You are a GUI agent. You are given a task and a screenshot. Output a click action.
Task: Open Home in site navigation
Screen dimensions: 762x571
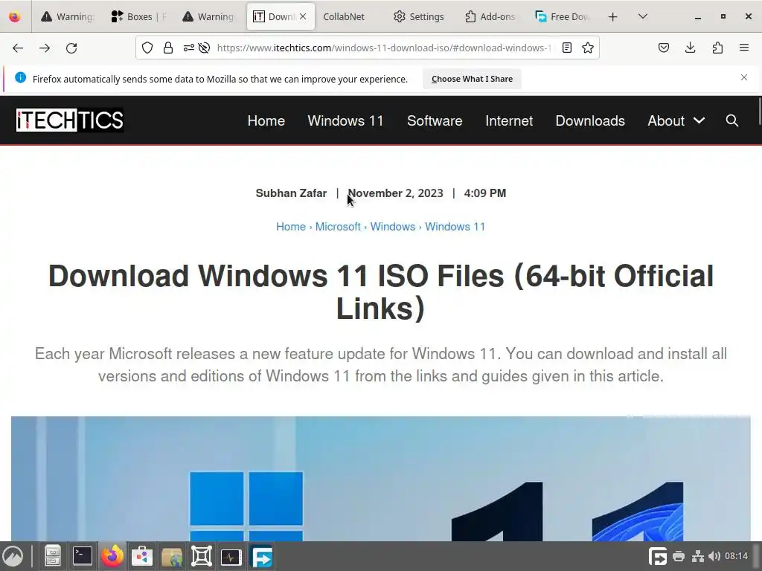click(266, 121)
